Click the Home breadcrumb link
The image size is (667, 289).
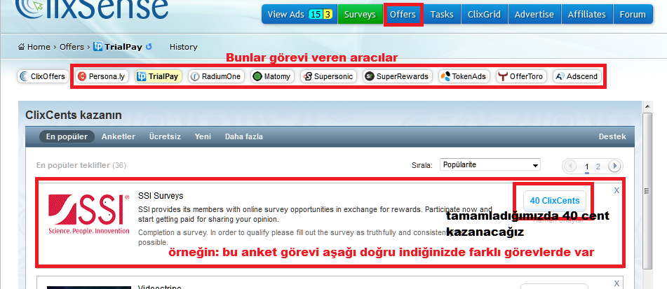click(39, 47)
